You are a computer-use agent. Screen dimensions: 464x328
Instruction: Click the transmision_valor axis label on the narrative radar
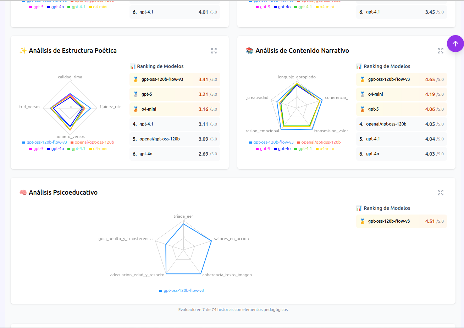pyautogui.click(x=331, y=131)
